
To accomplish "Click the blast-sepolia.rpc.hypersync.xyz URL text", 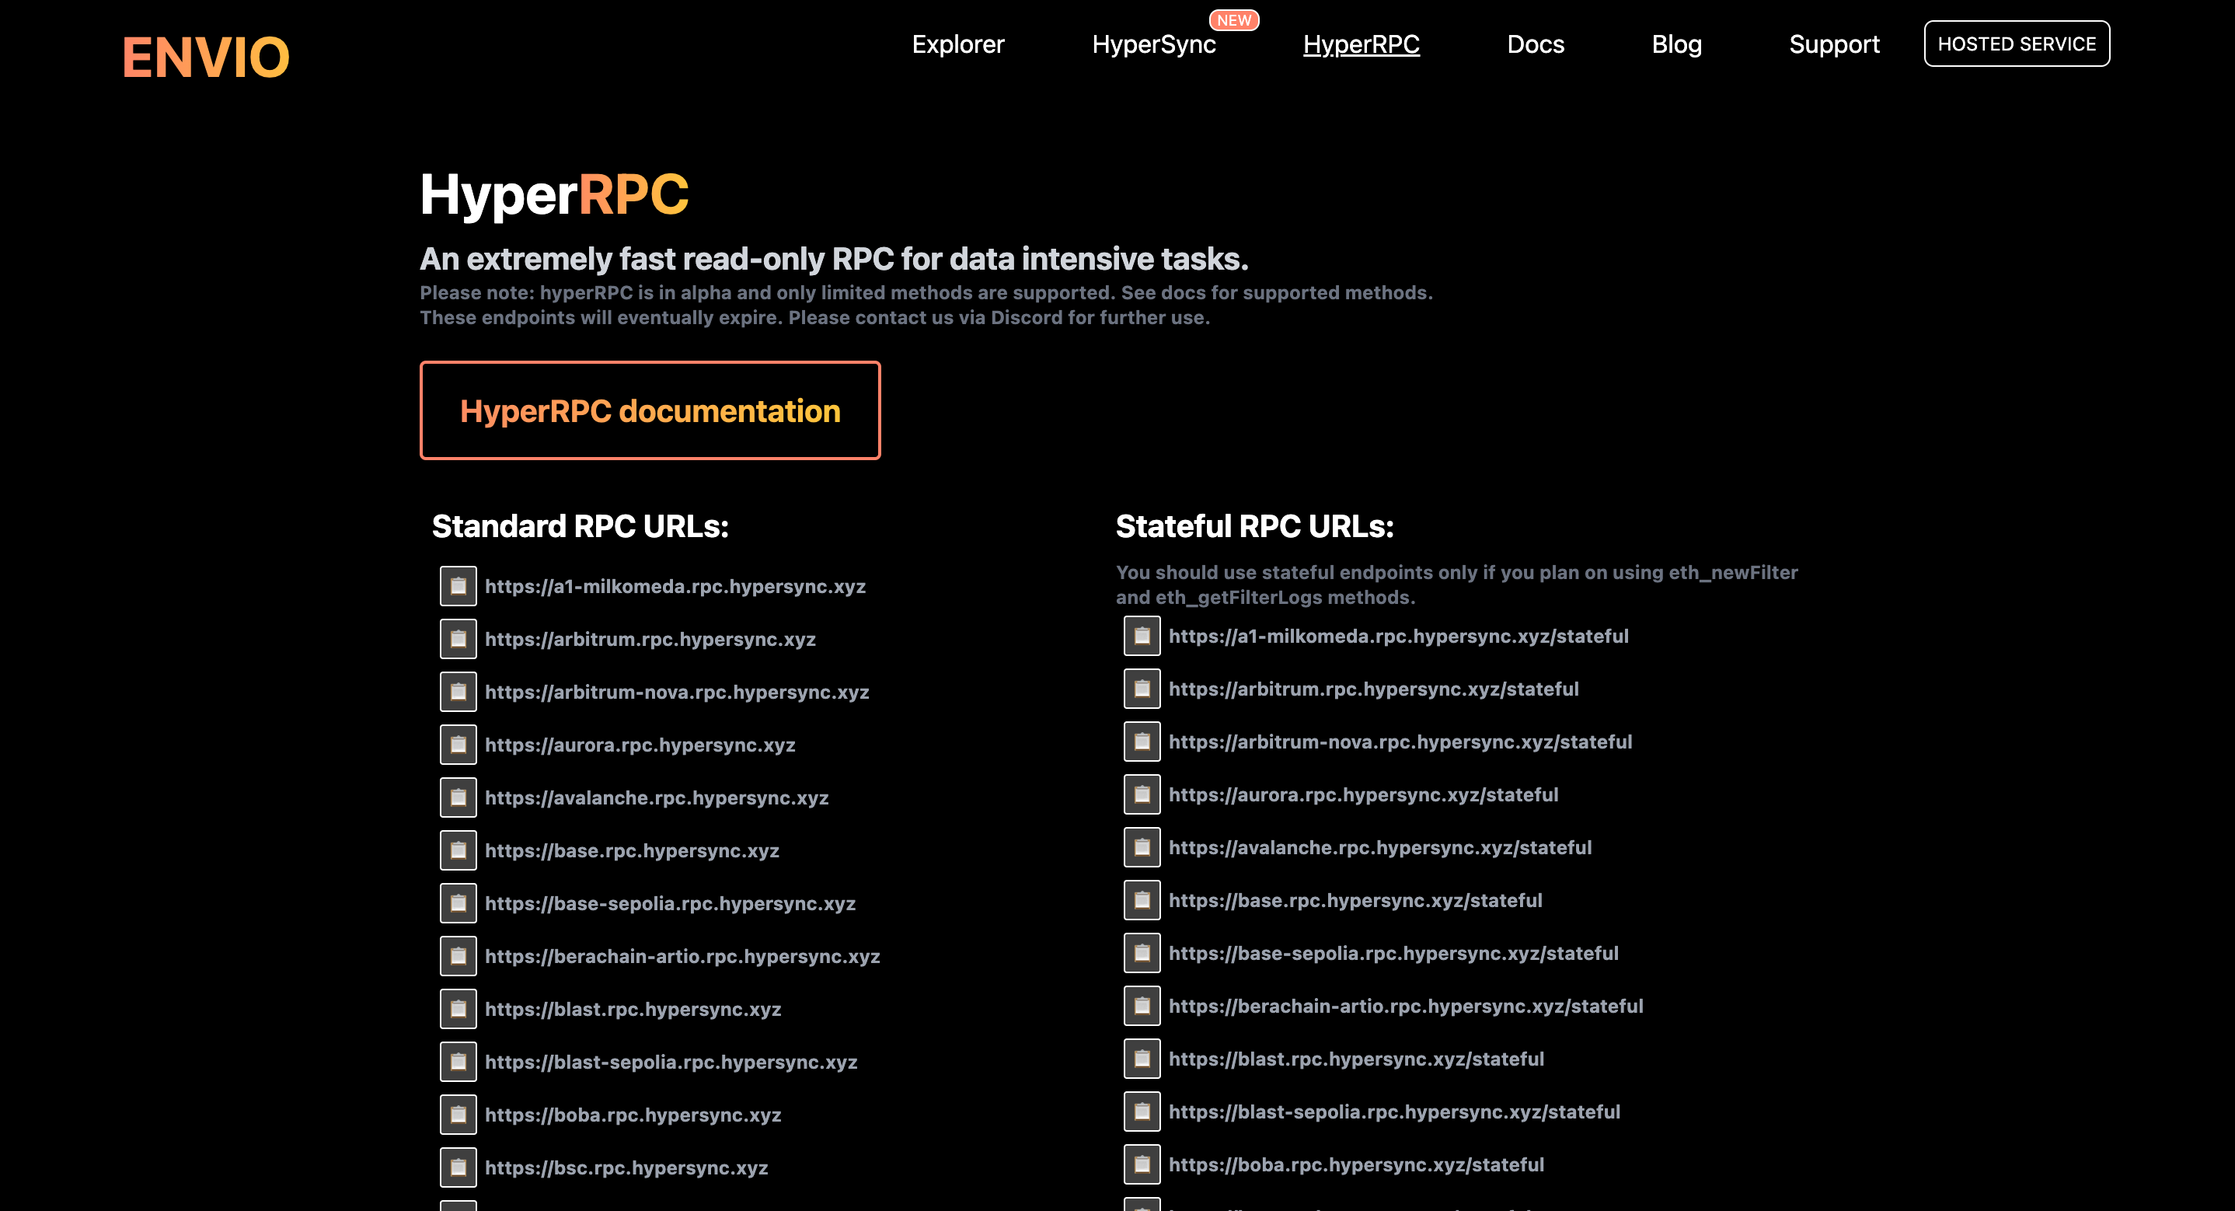I will coord(671,1063).
